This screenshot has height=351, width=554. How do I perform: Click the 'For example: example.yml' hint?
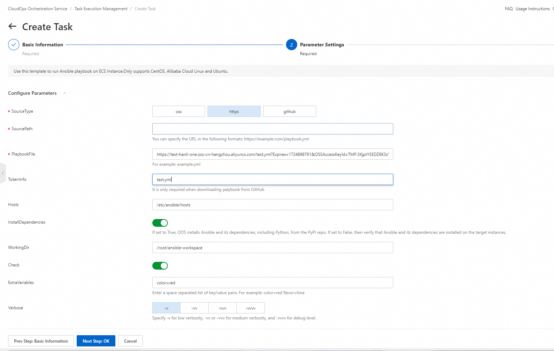pyautogui.click(x=176, y=164)
